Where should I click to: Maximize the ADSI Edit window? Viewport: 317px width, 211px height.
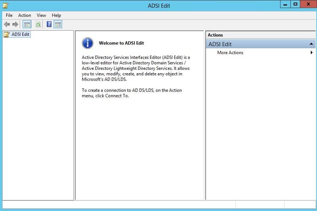pos(295,4)
